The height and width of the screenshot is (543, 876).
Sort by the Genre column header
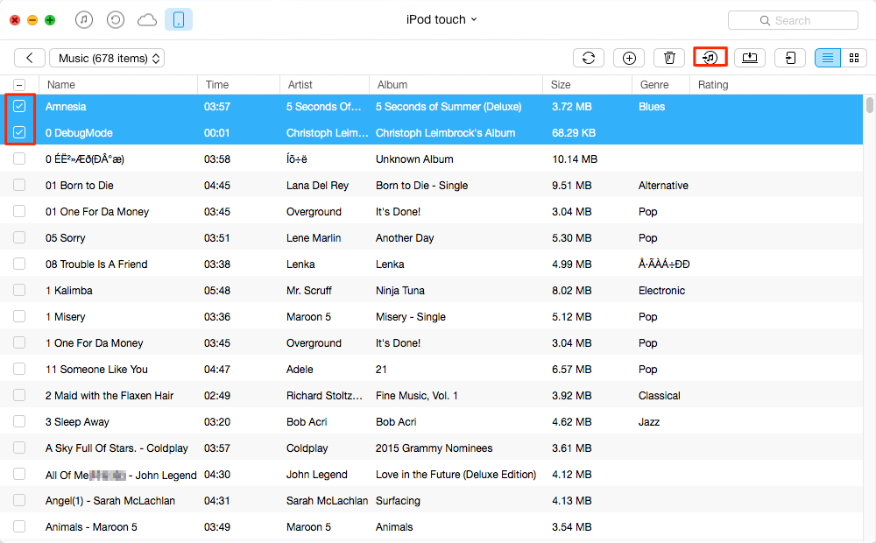click(661, 85)
